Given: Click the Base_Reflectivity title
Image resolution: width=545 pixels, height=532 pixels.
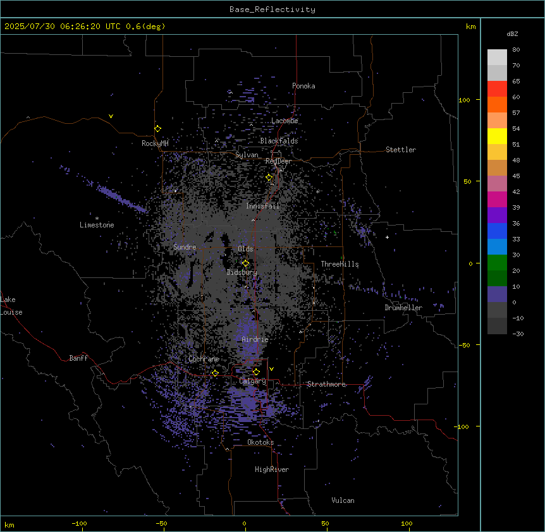Looking at the screenshot, I should 272,9.
